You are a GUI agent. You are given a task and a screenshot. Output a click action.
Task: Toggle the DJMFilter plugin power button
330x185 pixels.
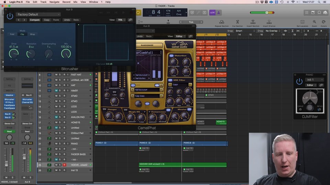299,81
